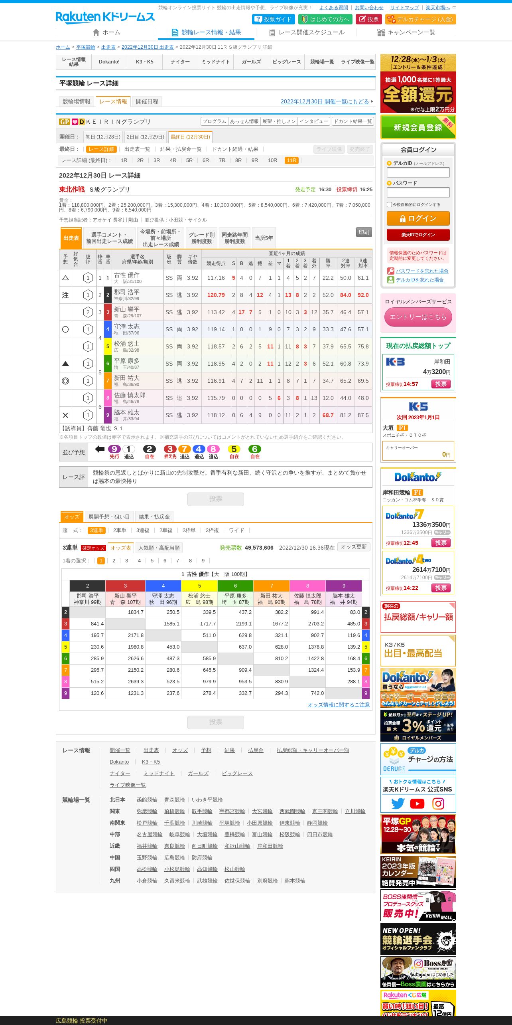The image size is (512, 1025).
Task: Select first-place rider 5 in 1着の選択
Action: (x=152, y=561)
